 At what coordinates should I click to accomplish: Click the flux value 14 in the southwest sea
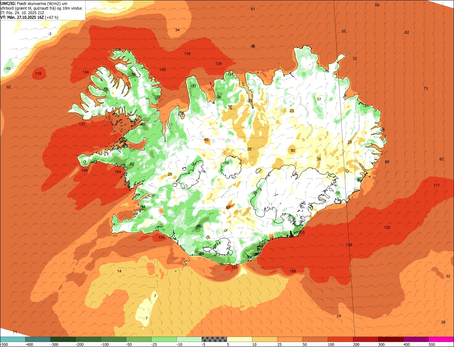119,271
